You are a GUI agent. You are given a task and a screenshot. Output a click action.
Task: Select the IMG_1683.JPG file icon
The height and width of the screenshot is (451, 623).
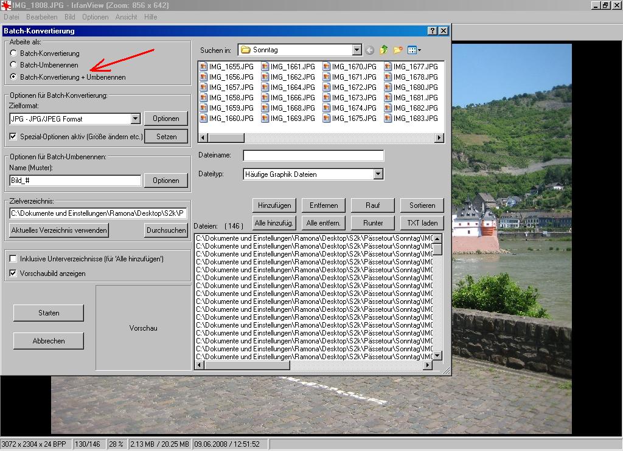pyautogui.click(x=388, y=119)
